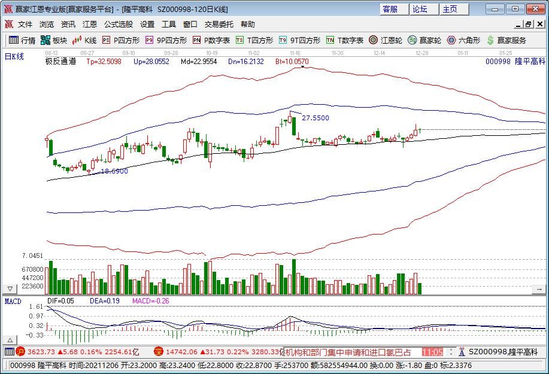The height and width of the screenshot is (374, 549).
Task: Open the T数字表 tool
Action: click(x=345, y=40)
